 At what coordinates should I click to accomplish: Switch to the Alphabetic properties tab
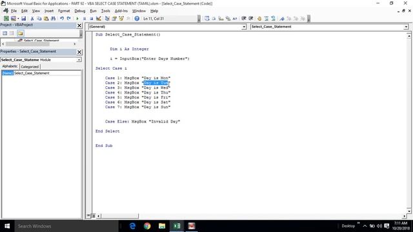10,66
